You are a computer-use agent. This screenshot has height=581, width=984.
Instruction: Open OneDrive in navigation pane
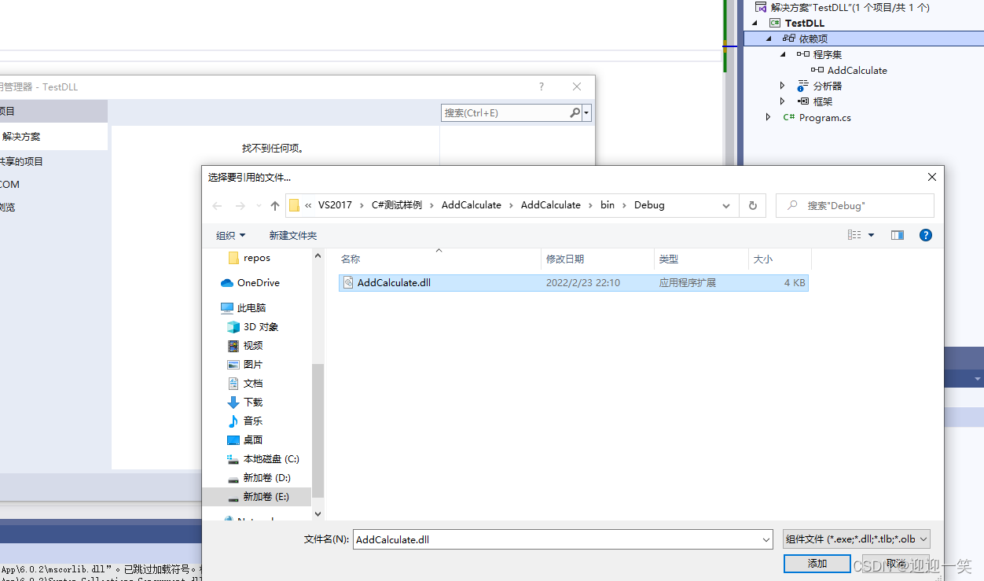tap(250, 282)
